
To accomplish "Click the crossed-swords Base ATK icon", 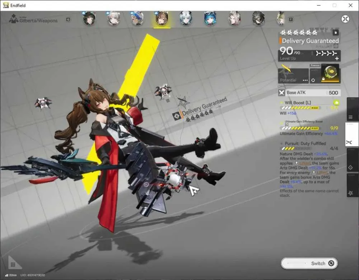I will (x=281, y=93).
